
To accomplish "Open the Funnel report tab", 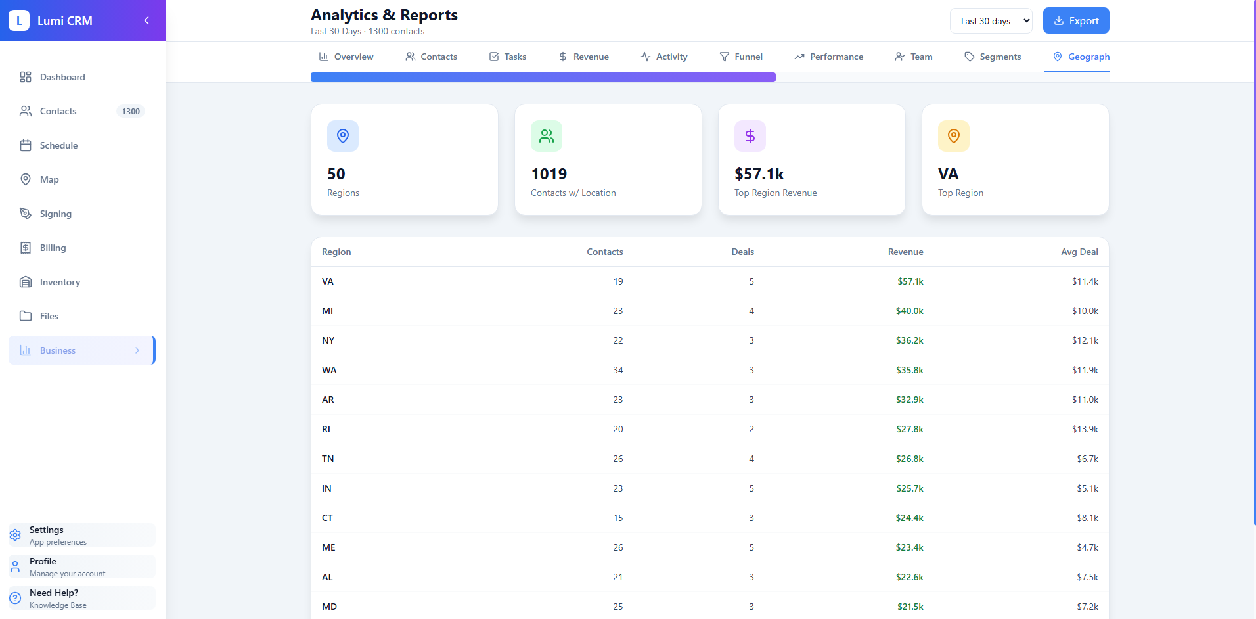I will pos(741,57).
